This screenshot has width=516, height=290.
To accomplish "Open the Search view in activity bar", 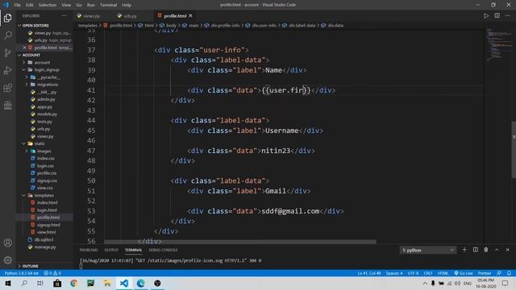I will pyautogui.click(x=7, y=35).
